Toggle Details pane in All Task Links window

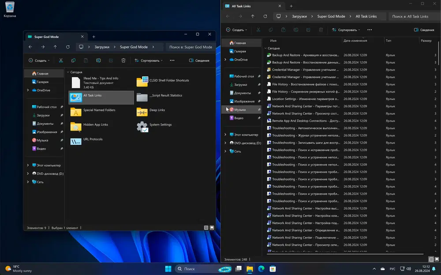click(424, 30)
